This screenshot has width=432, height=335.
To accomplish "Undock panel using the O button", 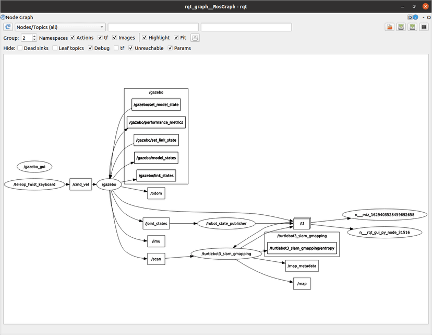I will [428, 17].
